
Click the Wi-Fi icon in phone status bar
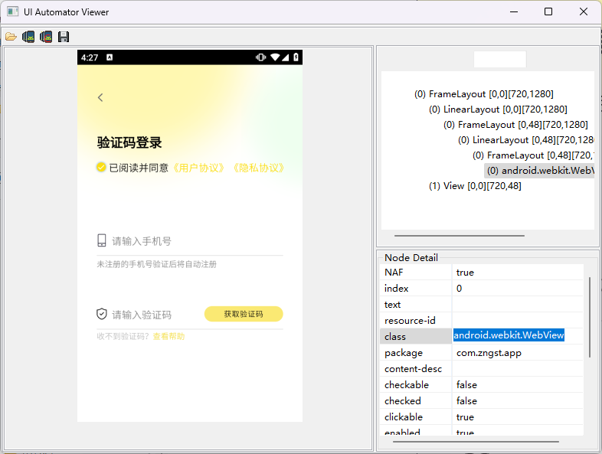coord(275,57)
